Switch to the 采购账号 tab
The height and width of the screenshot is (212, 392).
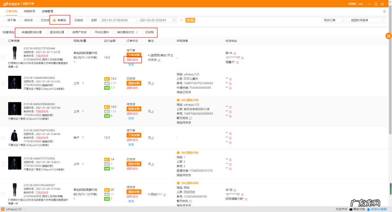[29, 11]
